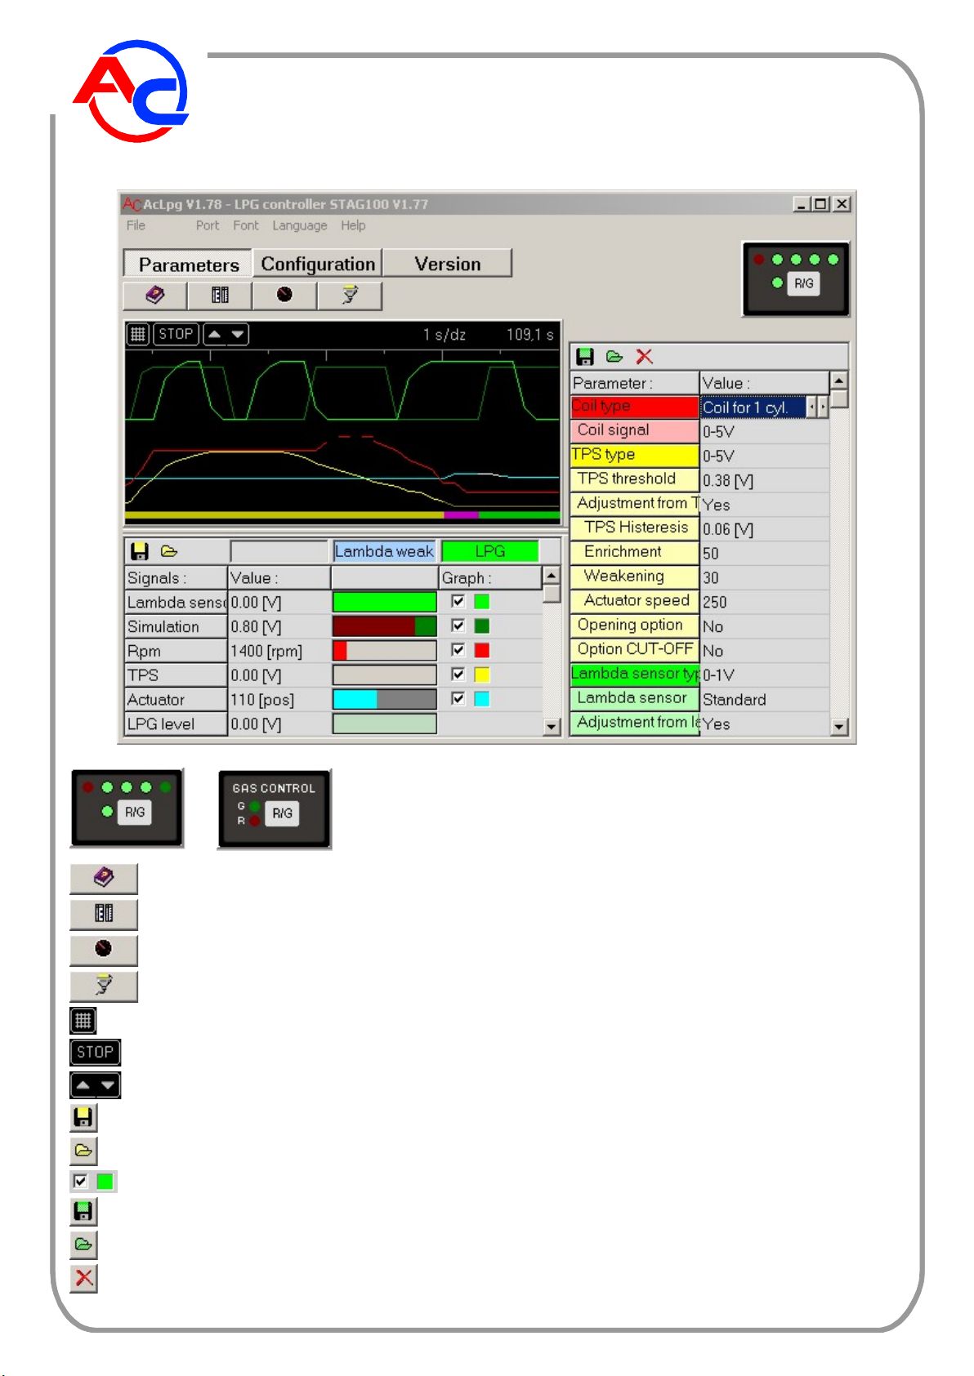Click the up/down arrows next to oscilloscope STOP
Screen dimensions: 974x1376
pos(226,334)
